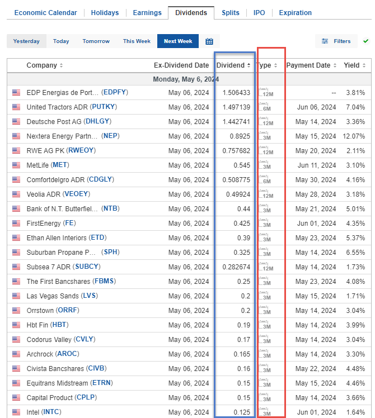
Task: Click the 3M type icon for Las Vegas Sands
Action: tap(265, 296)
